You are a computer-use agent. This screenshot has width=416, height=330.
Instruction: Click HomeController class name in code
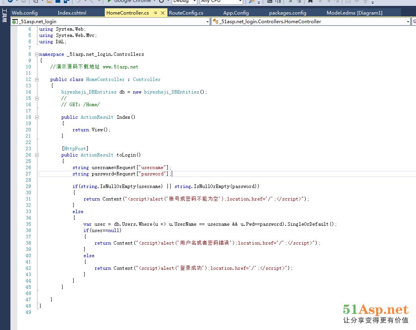coord(105,79)
